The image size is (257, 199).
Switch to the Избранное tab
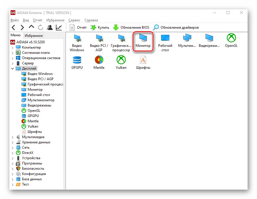(33, 35)
